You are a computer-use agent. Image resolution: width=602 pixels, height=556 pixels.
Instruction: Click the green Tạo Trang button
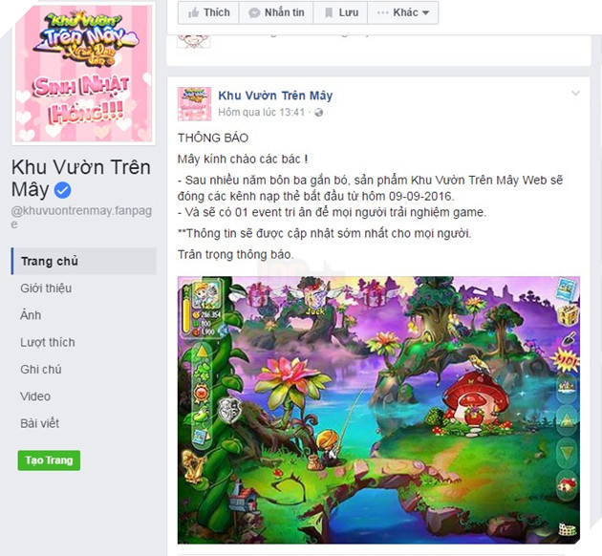[x=49, y=460]
